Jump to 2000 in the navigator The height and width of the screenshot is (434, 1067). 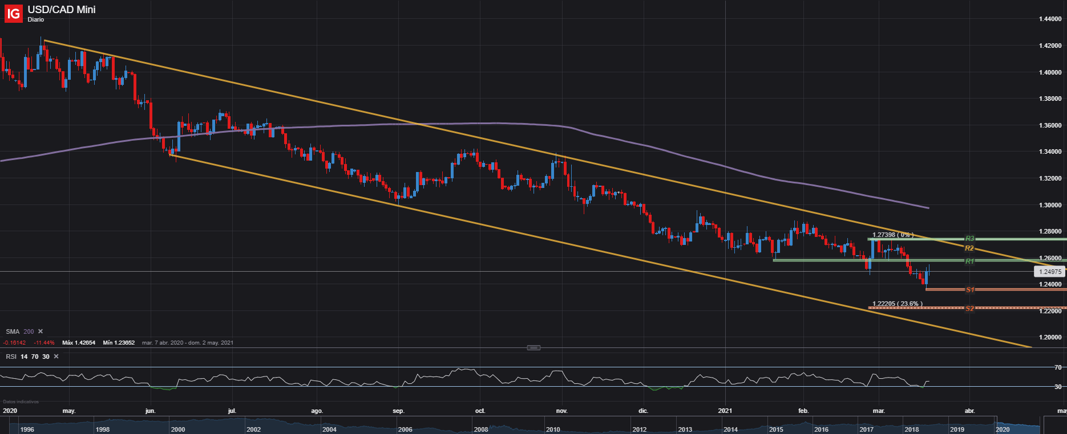click(x=178, y=429)
